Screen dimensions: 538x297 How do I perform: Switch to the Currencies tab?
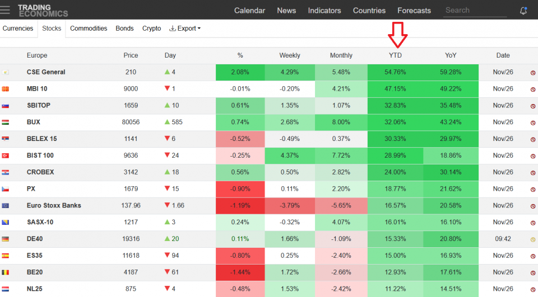point(18,29)
